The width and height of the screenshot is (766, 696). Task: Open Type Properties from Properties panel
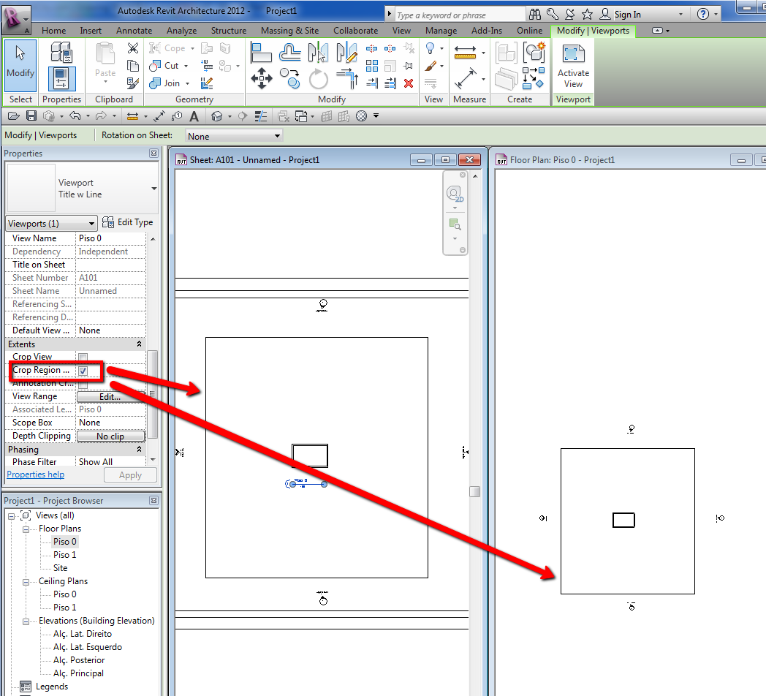61,53
